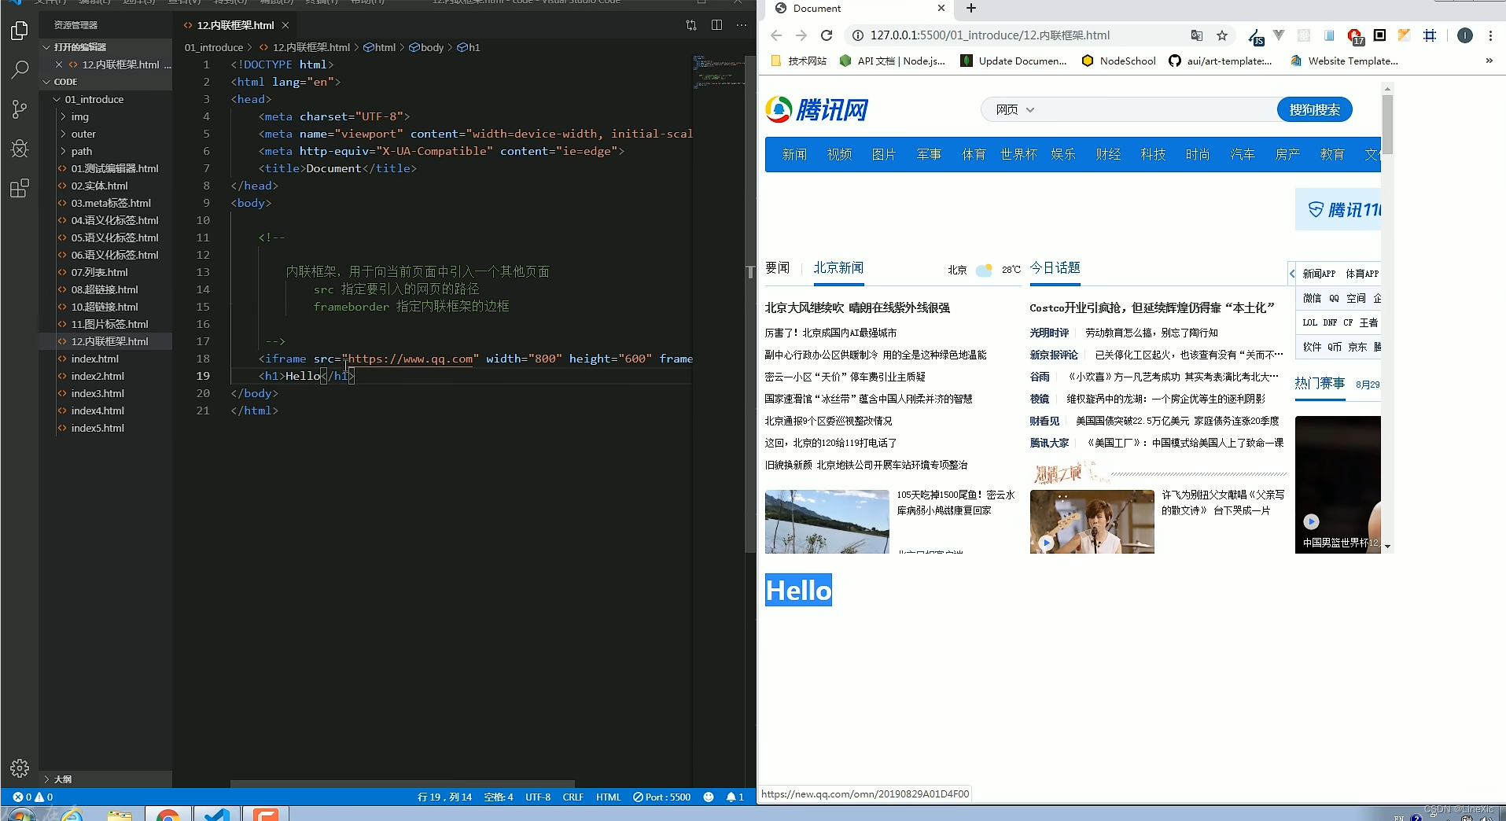Open the 网页 search type dropdown

[1014, 110]
